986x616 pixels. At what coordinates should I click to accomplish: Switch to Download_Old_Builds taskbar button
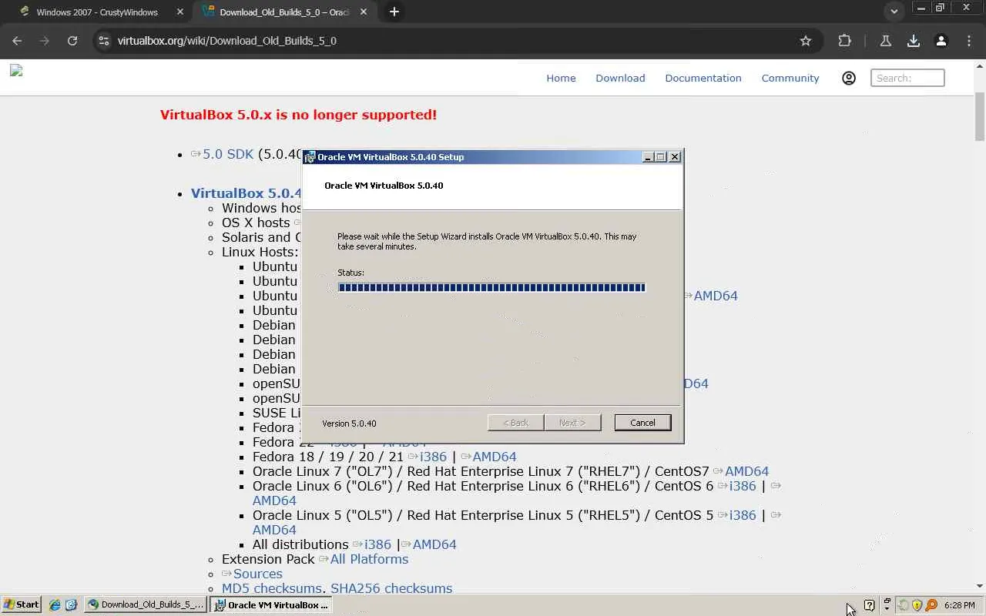[146, 605]
